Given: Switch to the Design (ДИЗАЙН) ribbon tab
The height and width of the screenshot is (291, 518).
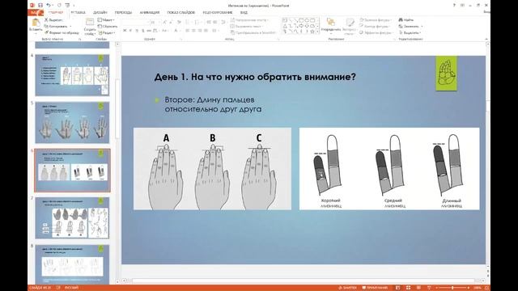Looking at the screenshot, I should [x=100, y=13].
